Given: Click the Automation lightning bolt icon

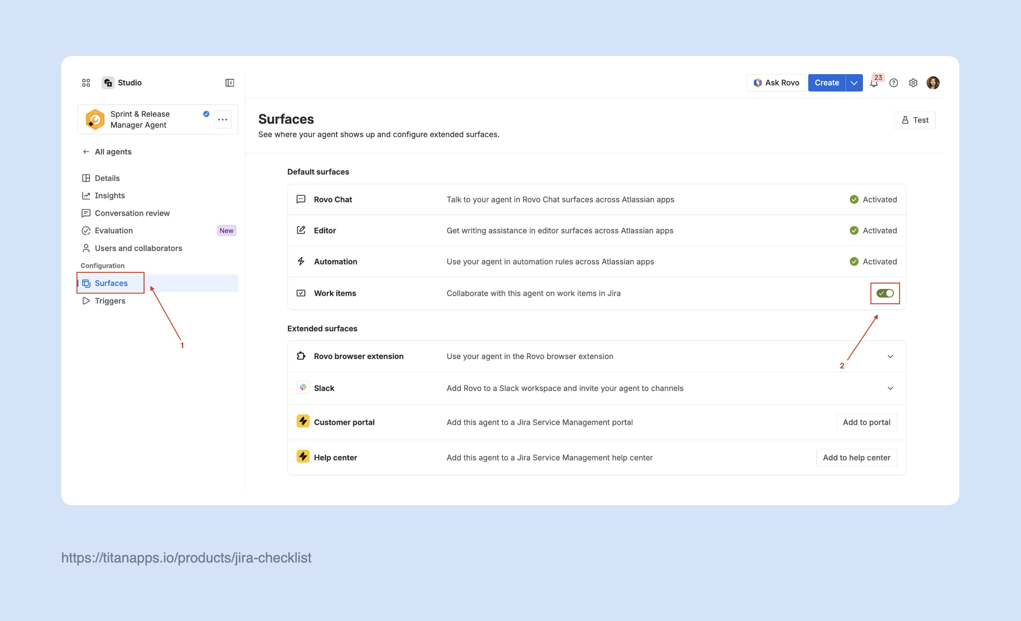Looking at the screenshot, I should tap(301, 261).
